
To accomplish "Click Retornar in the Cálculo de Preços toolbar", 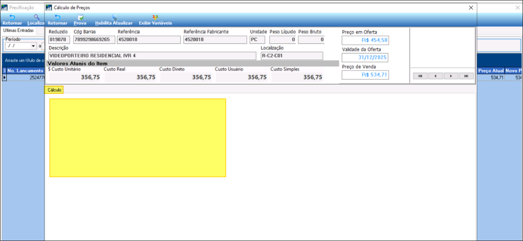I will (x=57, y=19).
